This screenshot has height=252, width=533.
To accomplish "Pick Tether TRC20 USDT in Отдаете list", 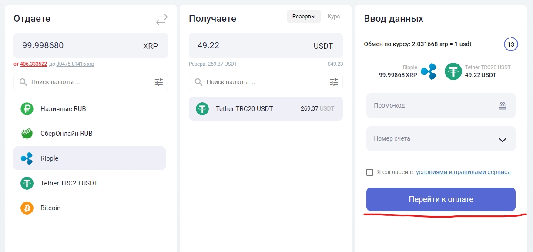I will pyautogui.click(x=69, y=183).
